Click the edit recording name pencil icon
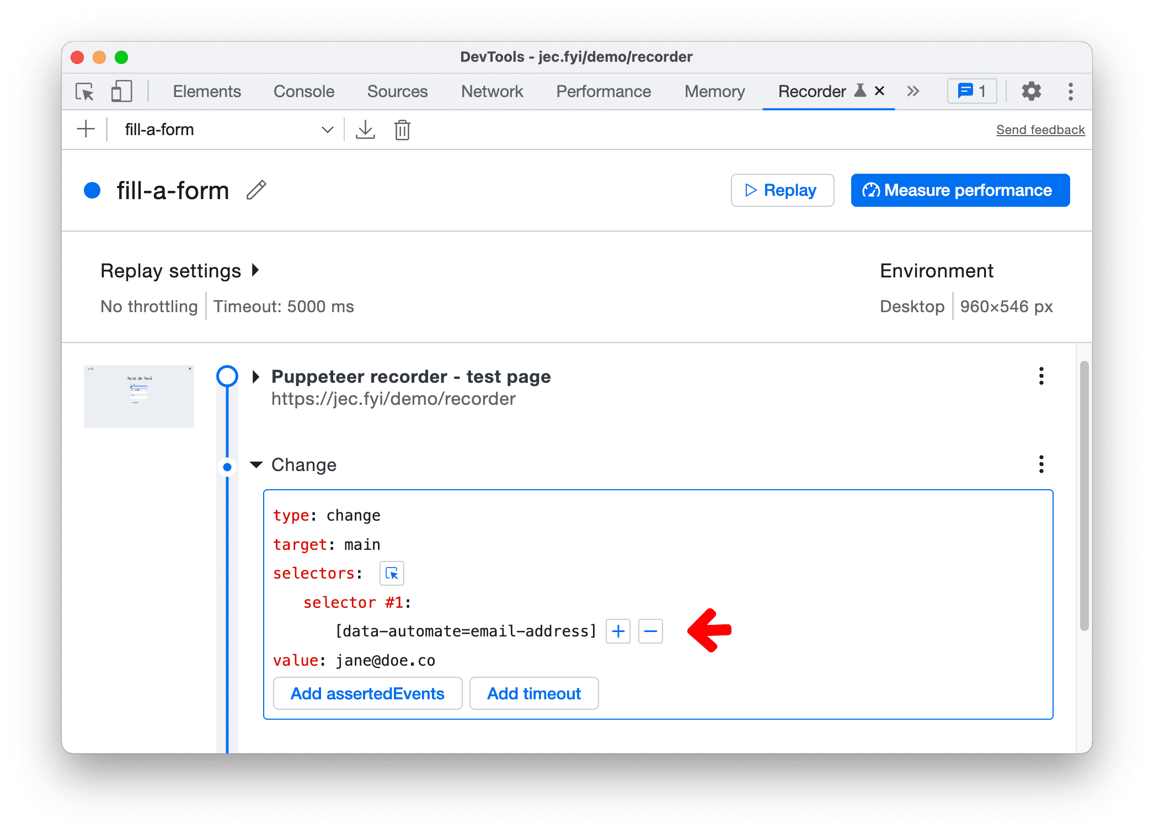The height and width of the screenshot is (835, 1154). 260,189
